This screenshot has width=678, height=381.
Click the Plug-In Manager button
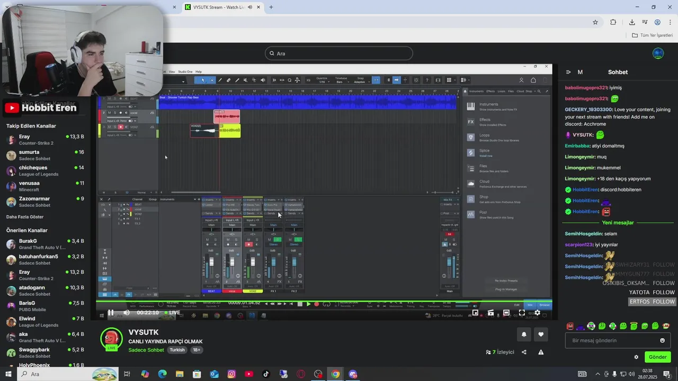click(x=506, y=289)
